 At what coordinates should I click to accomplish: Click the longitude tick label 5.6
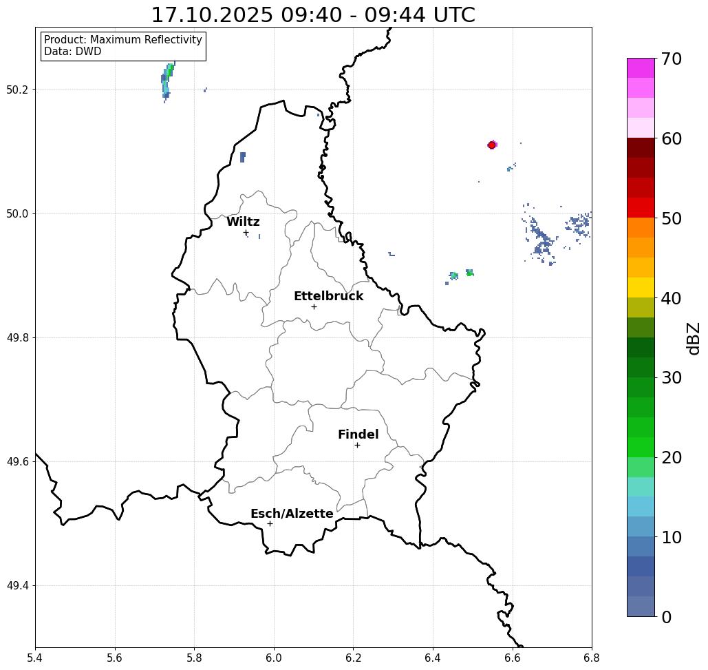tap(115, 658)
